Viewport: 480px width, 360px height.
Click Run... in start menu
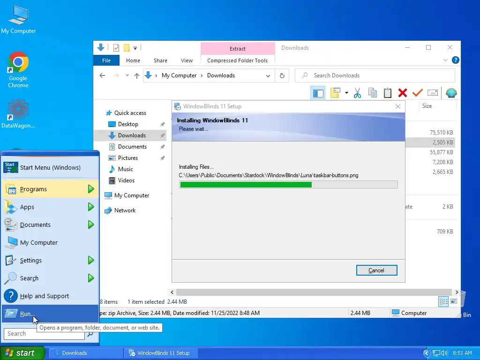coord(50,314)
